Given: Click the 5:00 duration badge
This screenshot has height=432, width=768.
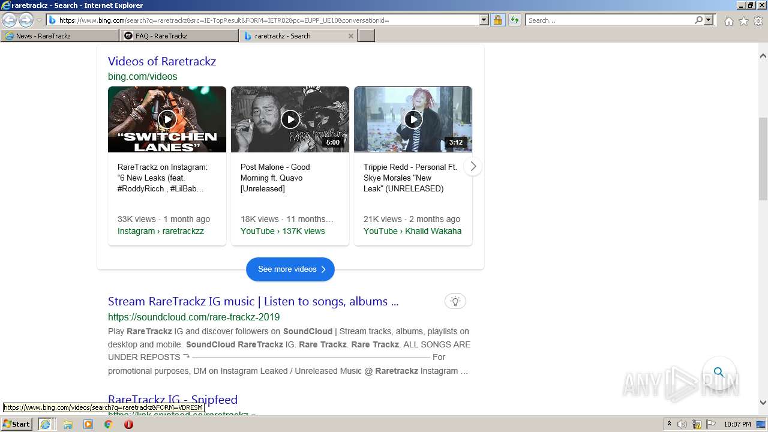Looking at the screenshot, I should pos(333,142).
